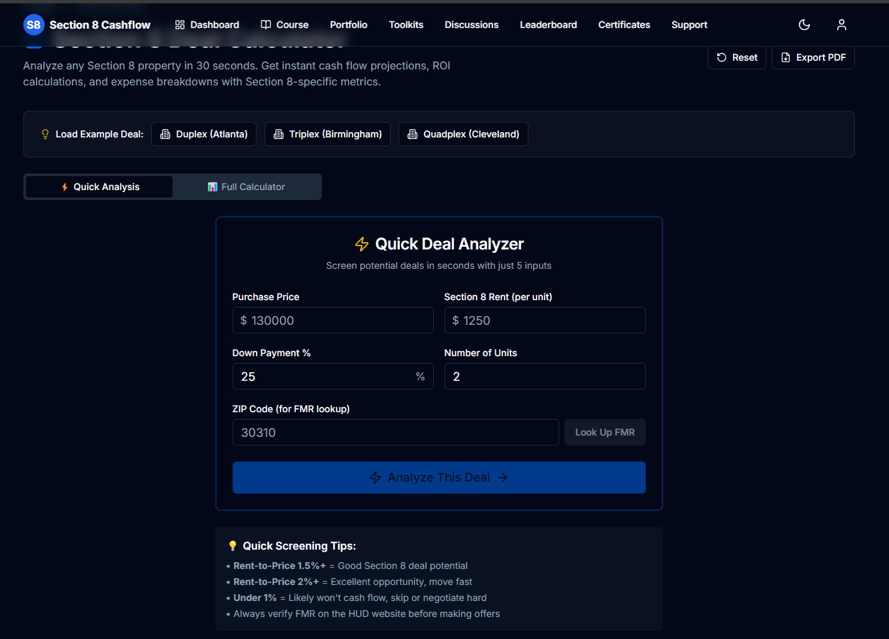Open the user profile icon
The height and width of the screenshot is (639, 889).
841,25
